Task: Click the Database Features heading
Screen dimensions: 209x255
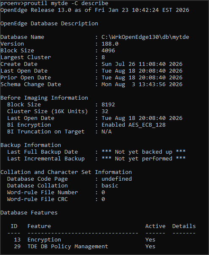Action: pyautogui.click(x=29, y=213)
